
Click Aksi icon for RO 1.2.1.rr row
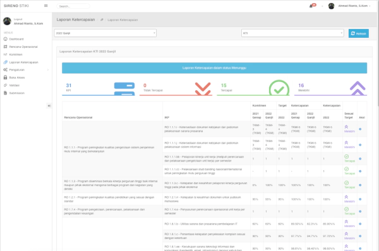click(x=360, y=199)
